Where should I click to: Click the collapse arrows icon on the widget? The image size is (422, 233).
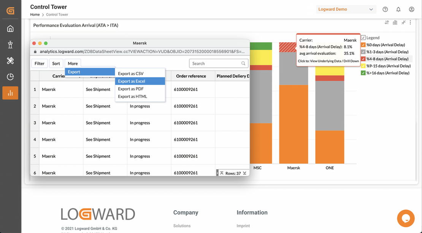[403, 22]
